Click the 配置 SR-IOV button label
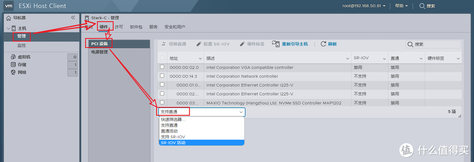 [216, 44]
